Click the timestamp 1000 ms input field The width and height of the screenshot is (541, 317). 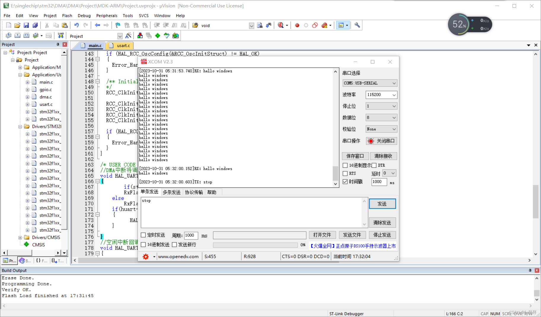(379, 182)
